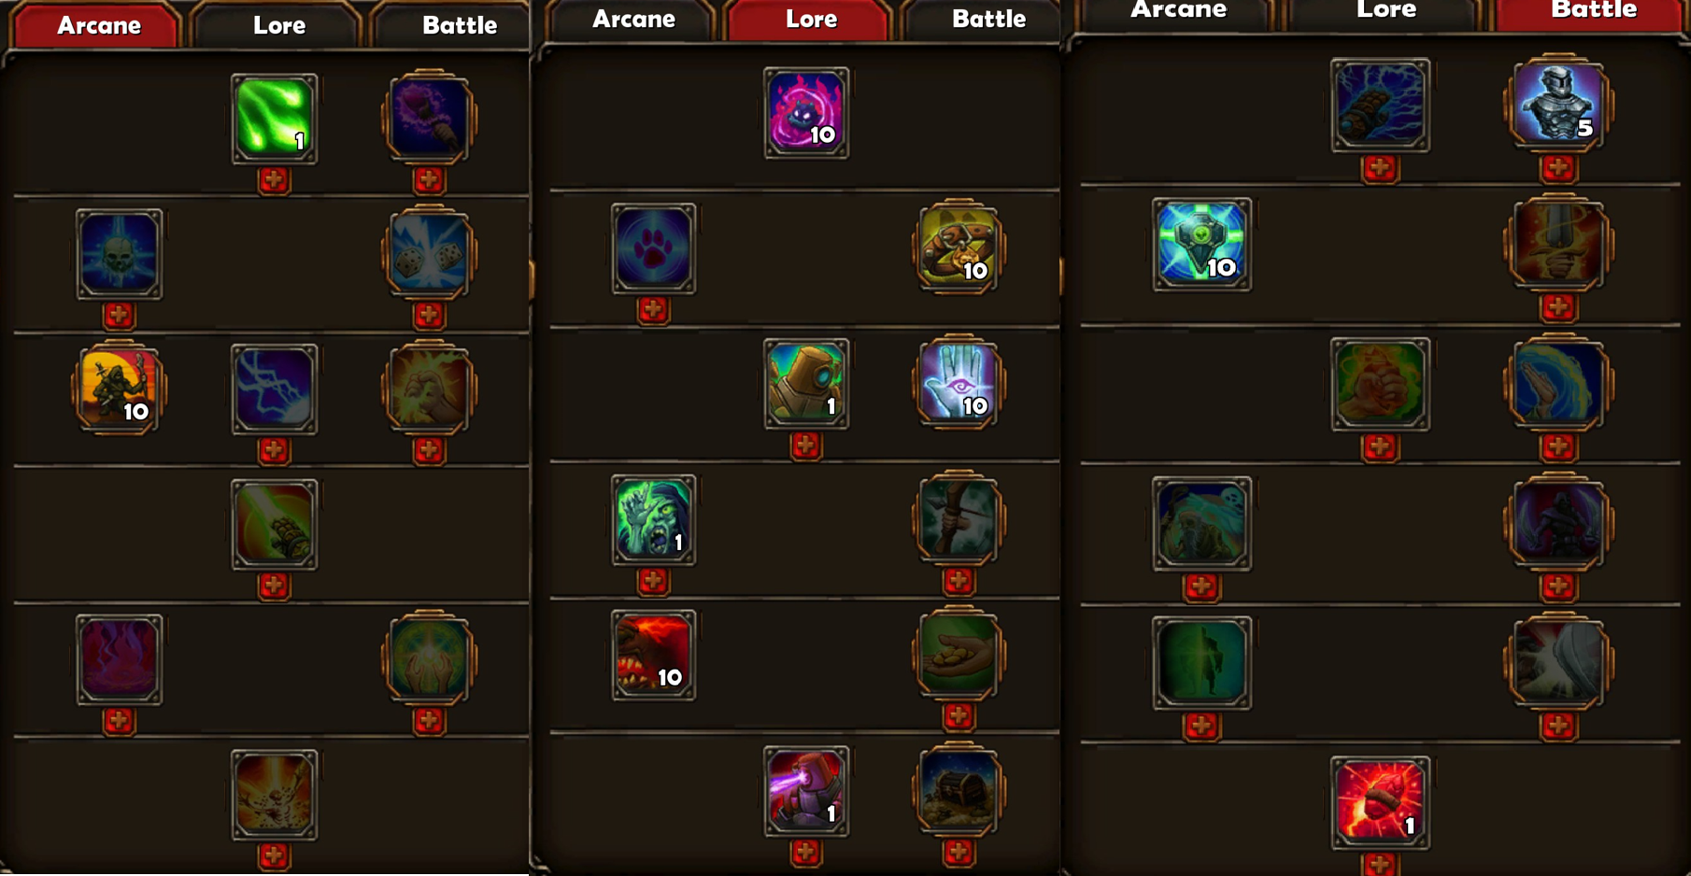Click the red glowing fist skill
This screenshot has height=876, width=1691.
coord(1380,802)
